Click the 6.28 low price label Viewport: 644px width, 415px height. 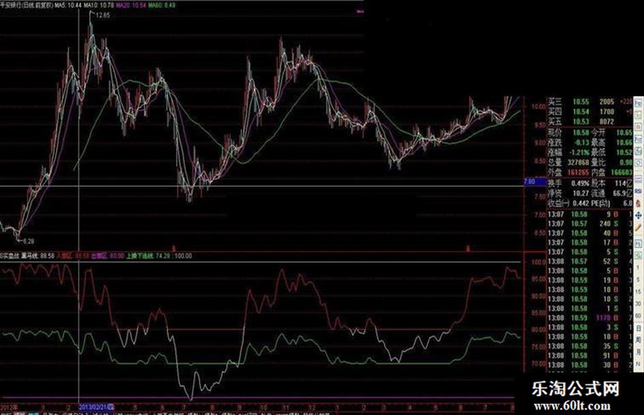(29, 241)
